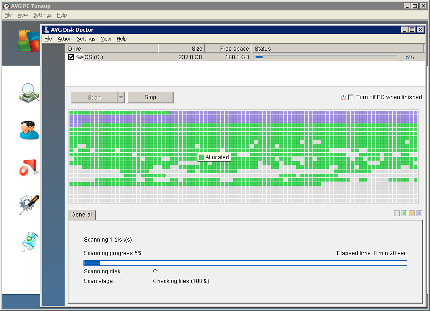Open AVG PC Tuneup File menu

pos(8,15)
